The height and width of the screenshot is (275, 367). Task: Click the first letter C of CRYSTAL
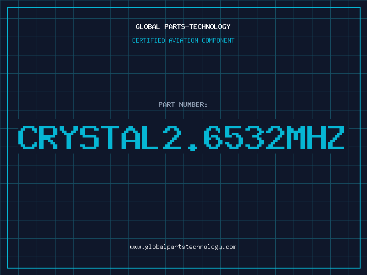[28, 137]
